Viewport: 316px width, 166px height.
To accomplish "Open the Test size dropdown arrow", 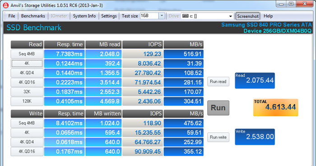I will pos(162,16).
